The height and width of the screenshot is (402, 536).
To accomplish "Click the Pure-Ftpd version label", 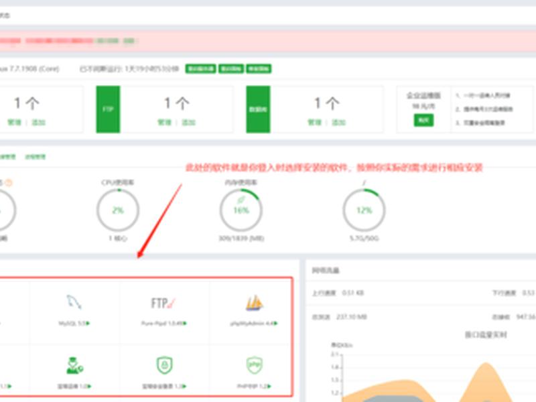I will coord(163,324).
